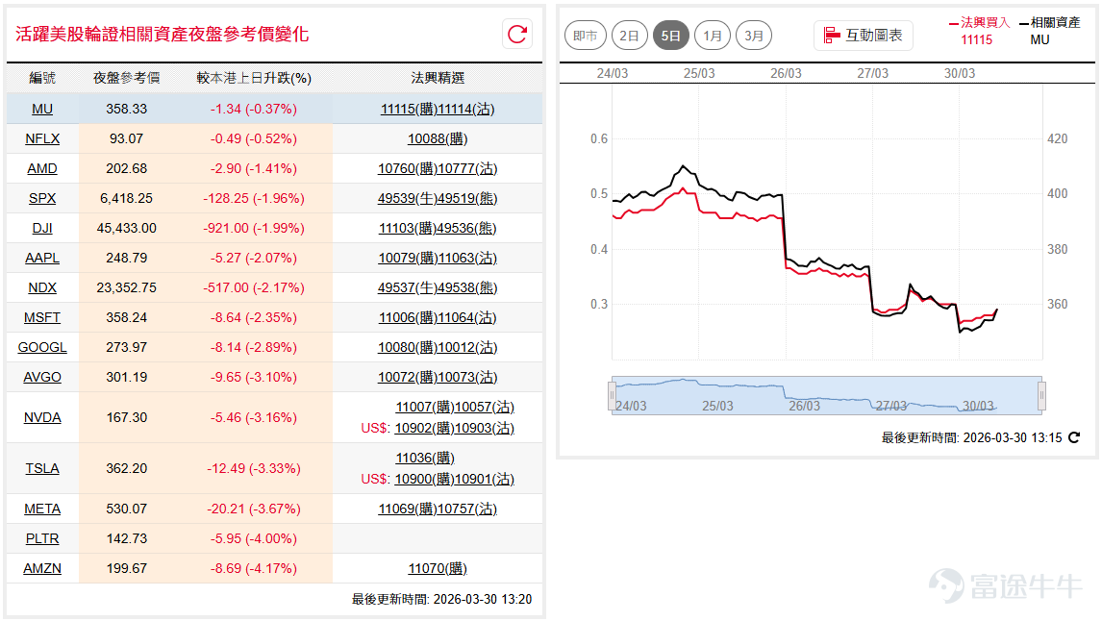The width and height of the screenshot is (1102, 621).
Task: Open the AMZN ticker link
Action: click(42, 568)
